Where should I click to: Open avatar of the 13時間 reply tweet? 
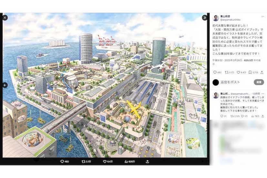coord(216,95)
